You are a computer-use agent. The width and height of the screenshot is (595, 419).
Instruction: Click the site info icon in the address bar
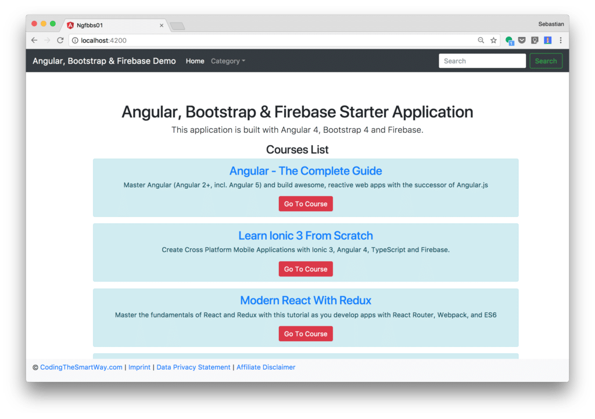tap(75, 41)
